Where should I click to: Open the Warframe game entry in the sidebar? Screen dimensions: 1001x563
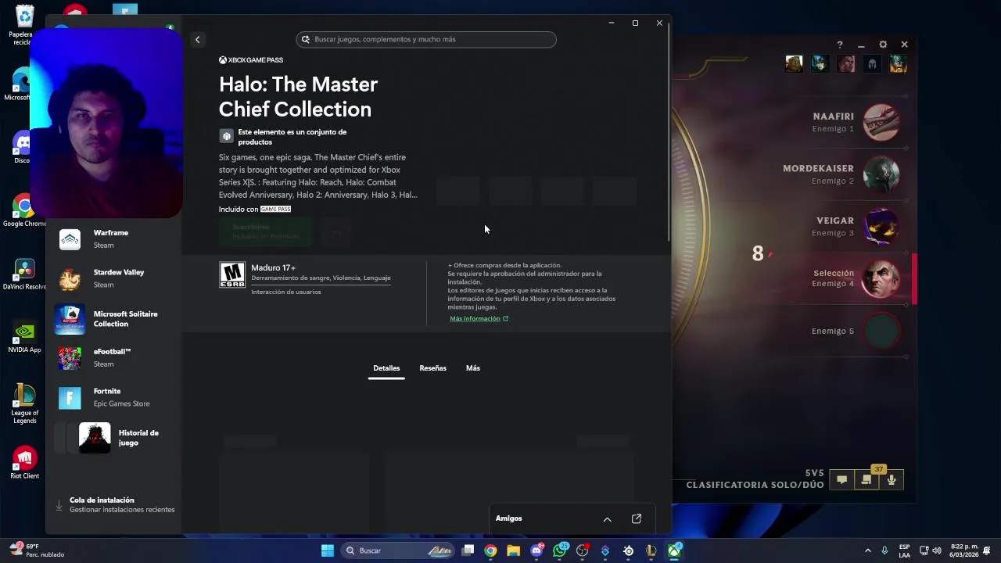[x=113, y=238]
